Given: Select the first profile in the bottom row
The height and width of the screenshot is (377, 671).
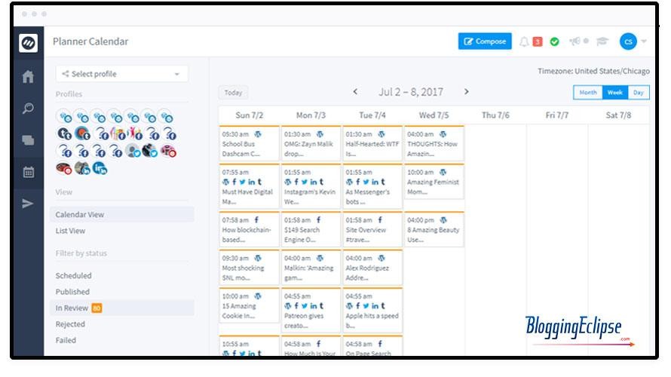Looking at the screenshot, I should [x=64, y=168].
